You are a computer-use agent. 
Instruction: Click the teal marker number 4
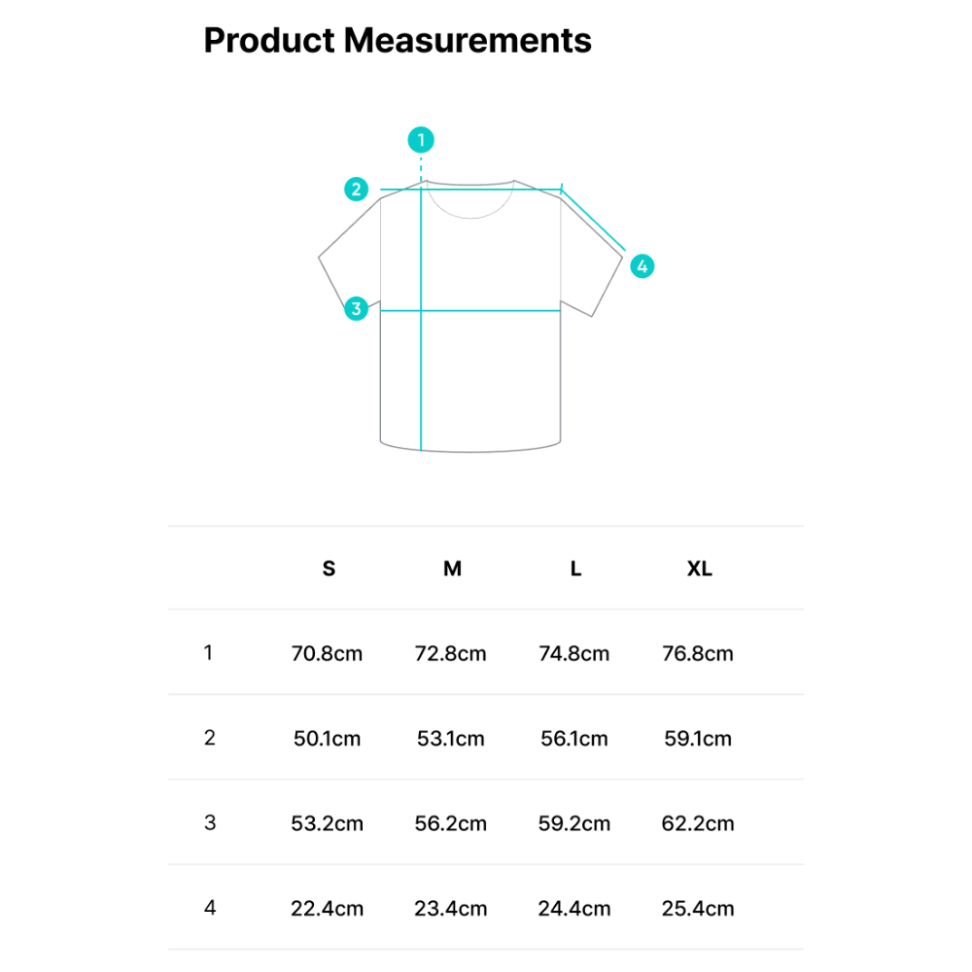pos(642,266)
